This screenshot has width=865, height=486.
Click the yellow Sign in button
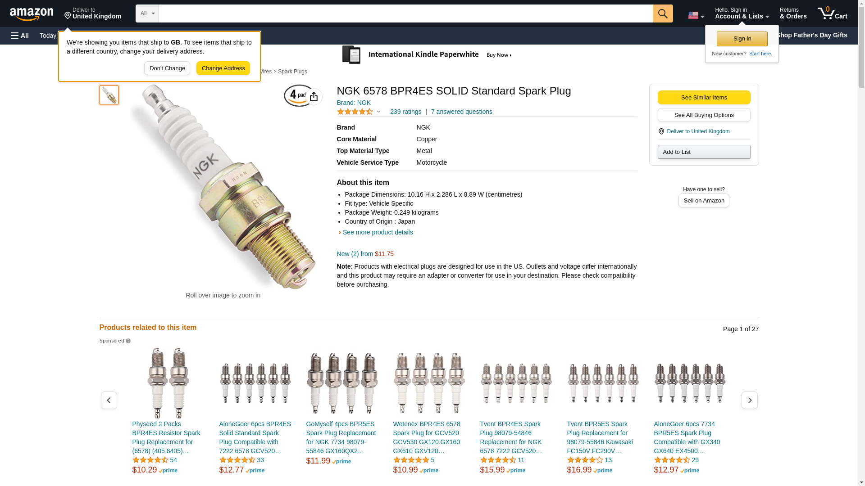click(742, 39)
